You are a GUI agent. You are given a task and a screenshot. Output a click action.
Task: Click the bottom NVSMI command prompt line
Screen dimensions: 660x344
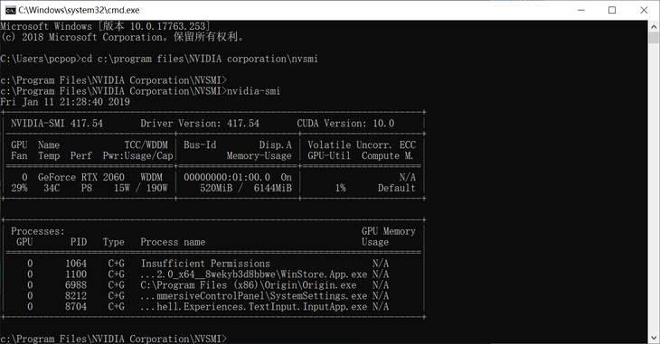tap(114, 339)
